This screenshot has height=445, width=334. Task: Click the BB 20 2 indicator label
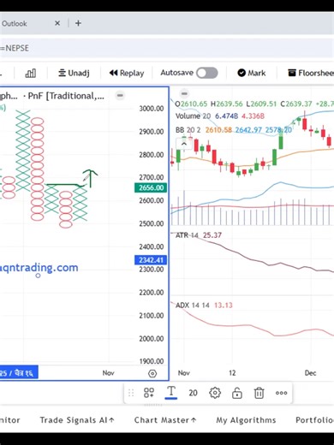pos(188,130)
